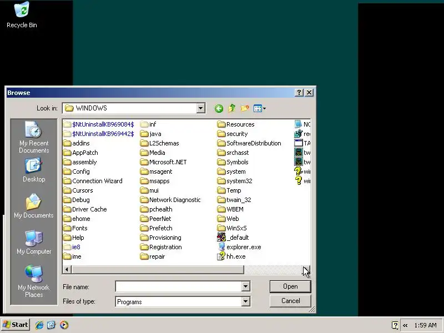Screen dimensions: 444x333
Task: Click the Open button
Action: (x=290, y=286)
